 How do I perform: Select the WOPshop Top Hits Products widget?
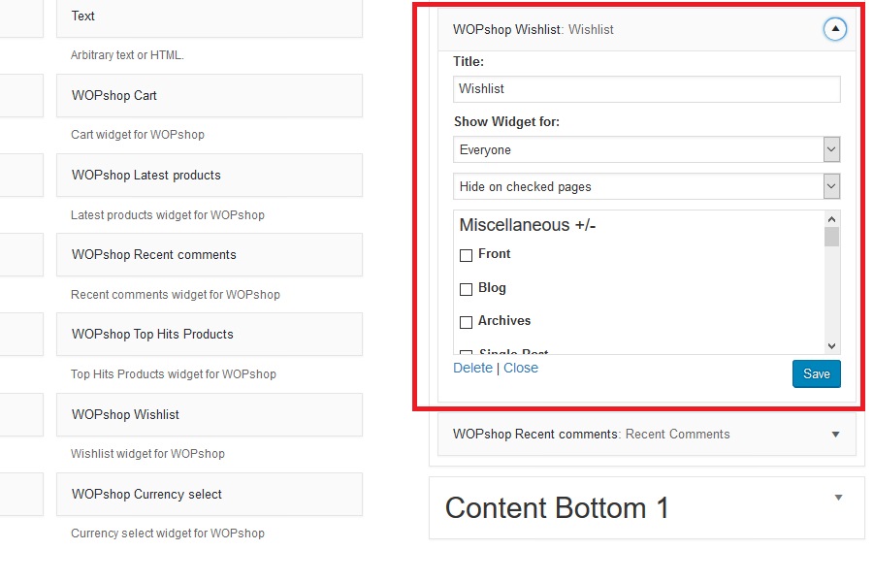pos(210,335)
